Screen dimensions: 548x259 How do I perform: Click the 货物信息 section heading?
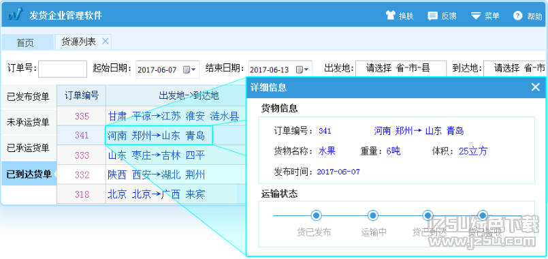pyautogui.click(x=279, y=108)
